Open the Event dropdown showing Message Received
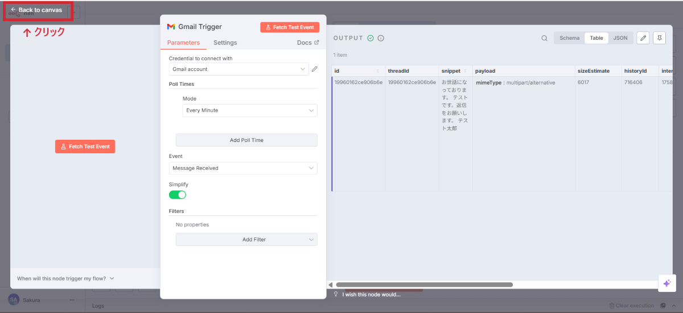 [x=243, y=168]
